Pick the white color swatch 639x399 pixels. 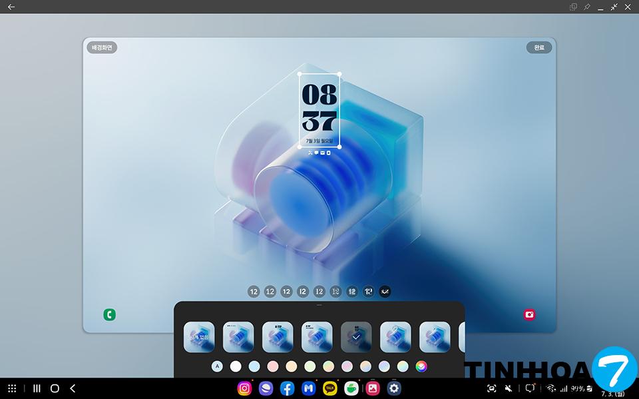[x=236, y=366]
